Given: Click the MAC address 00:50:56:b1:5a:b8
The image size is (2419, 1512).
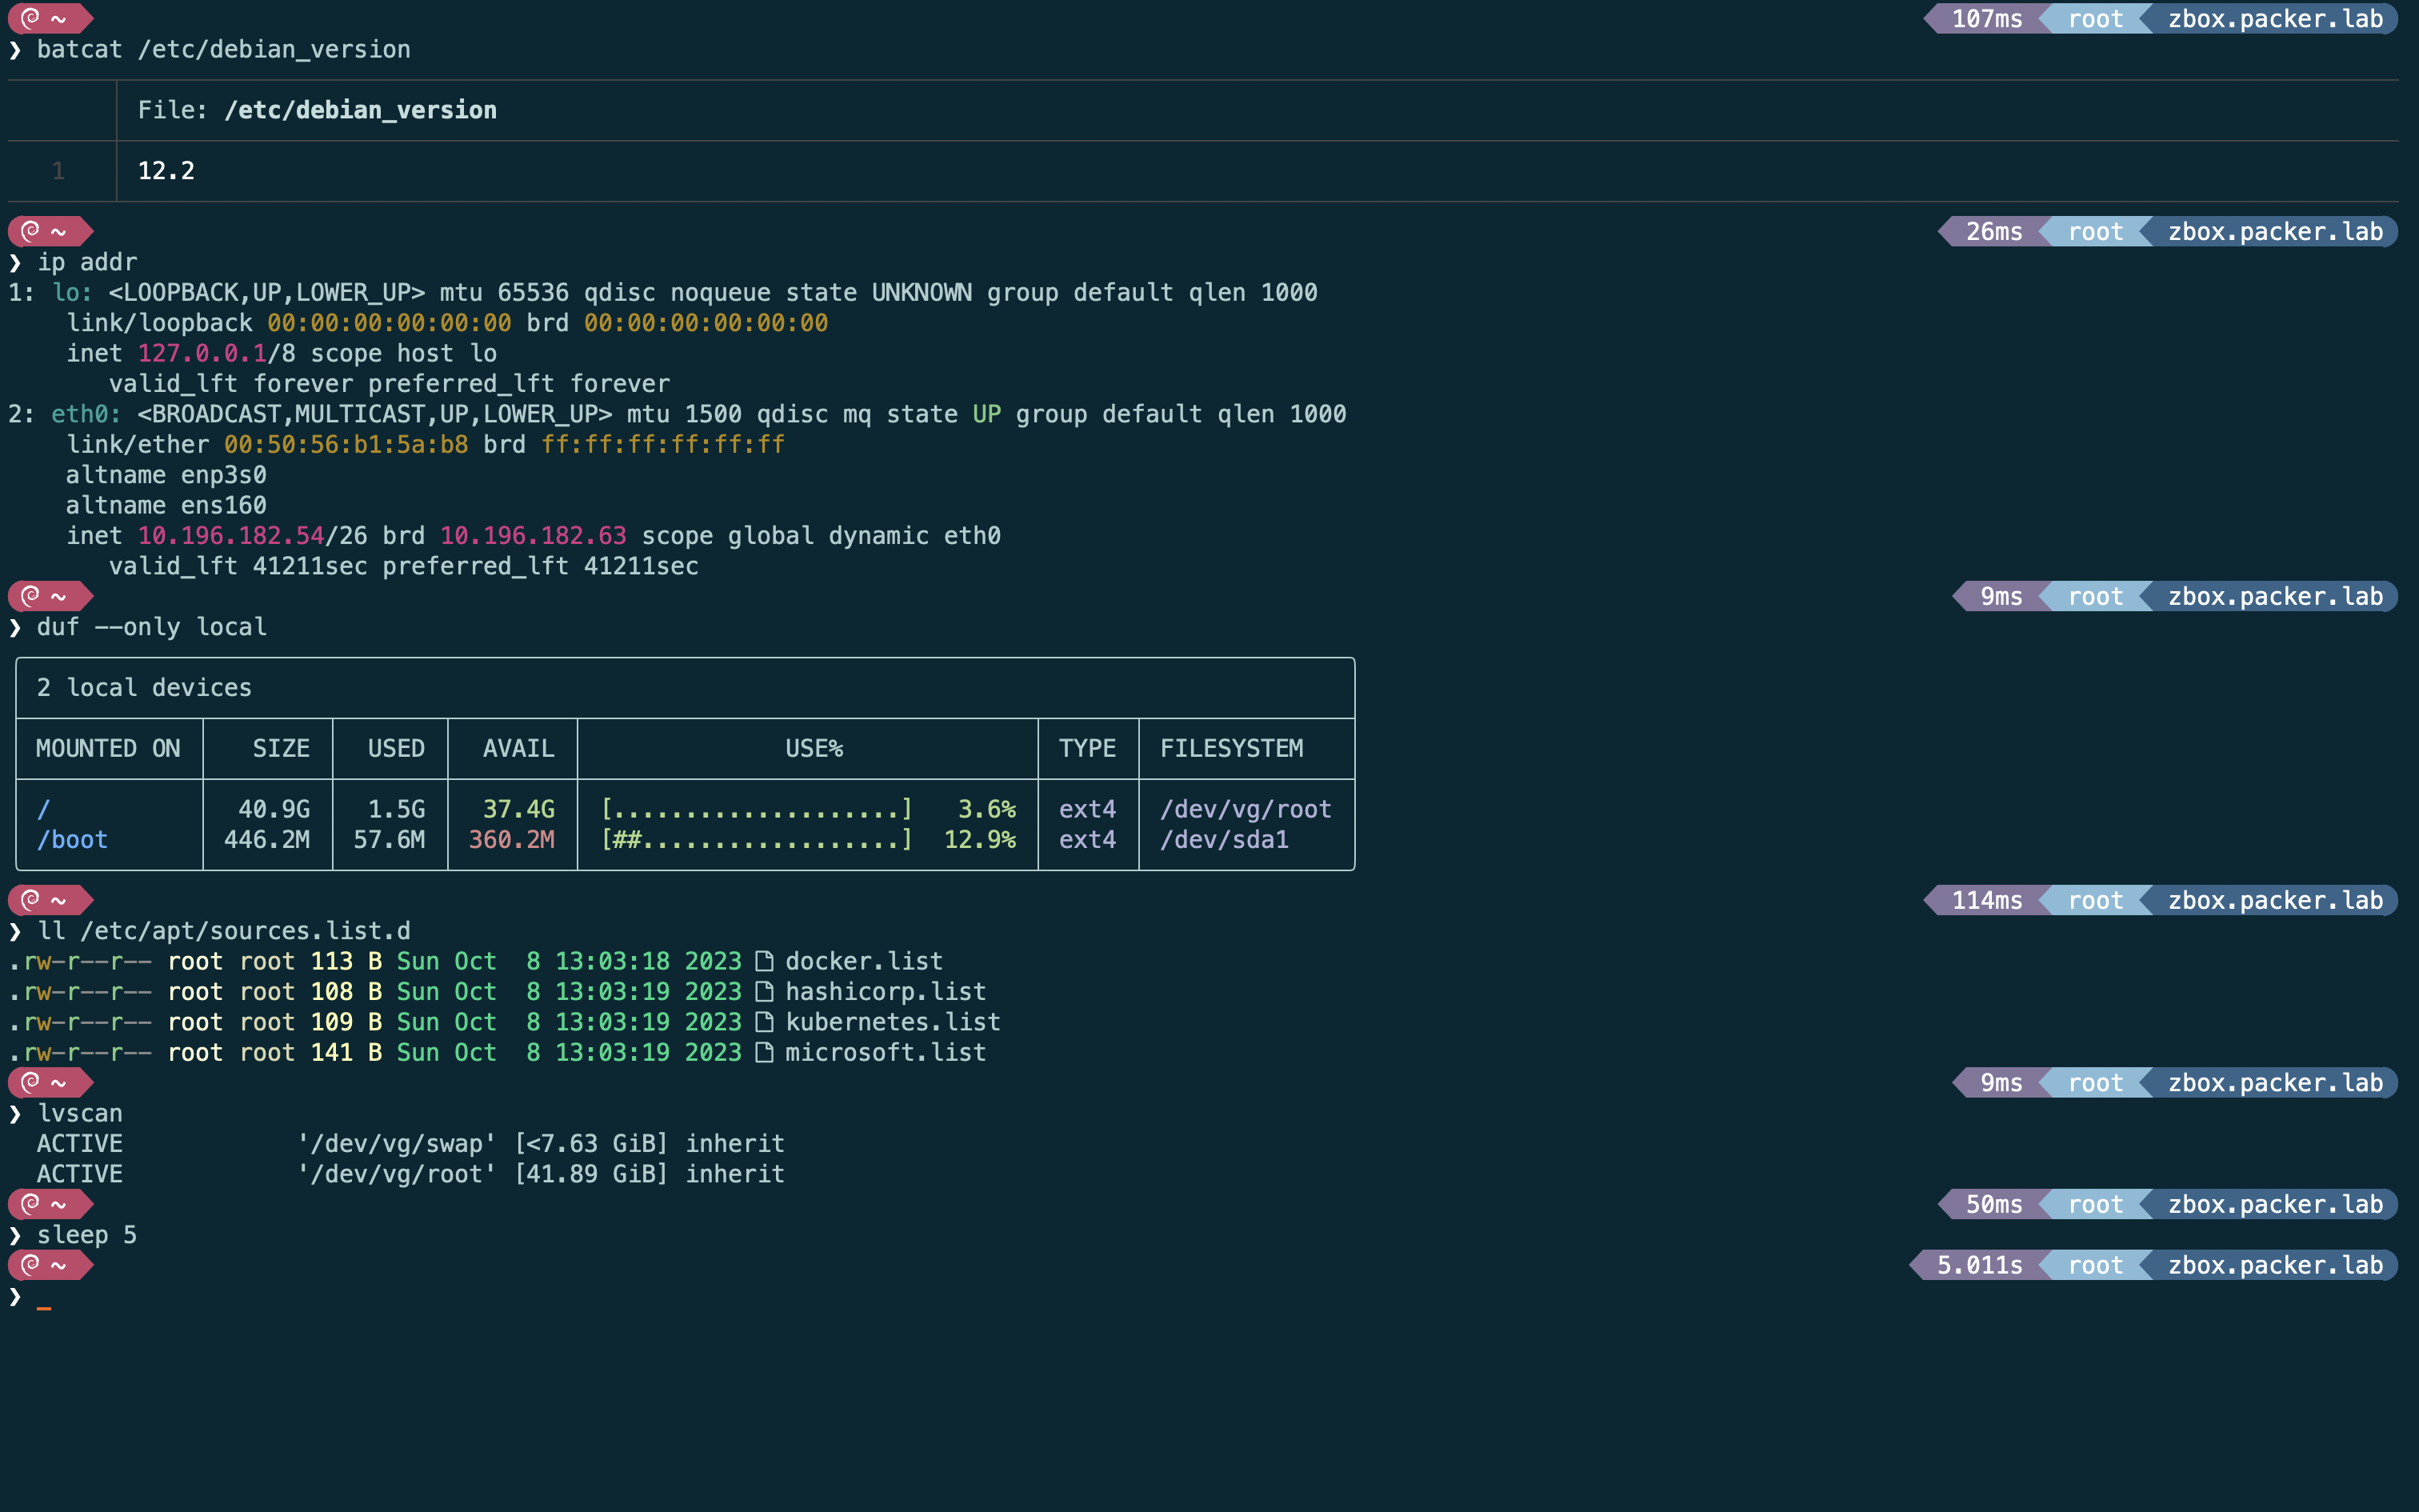Looking at the screenshot, I should click(x=346, y=444).
